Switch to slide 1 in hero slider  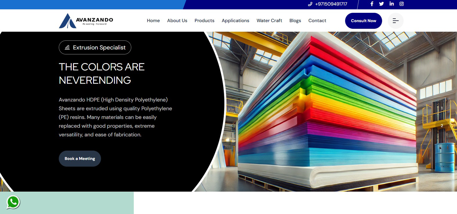tap(442, 108)
